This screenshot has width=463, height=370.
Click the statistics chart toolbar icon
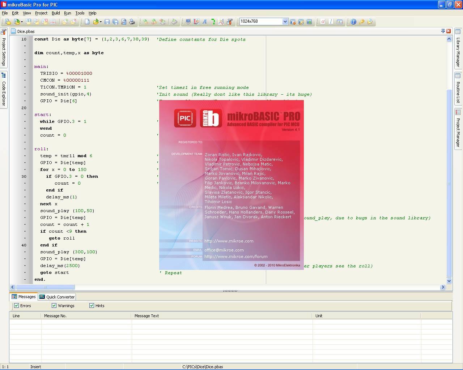coord(340,22)
